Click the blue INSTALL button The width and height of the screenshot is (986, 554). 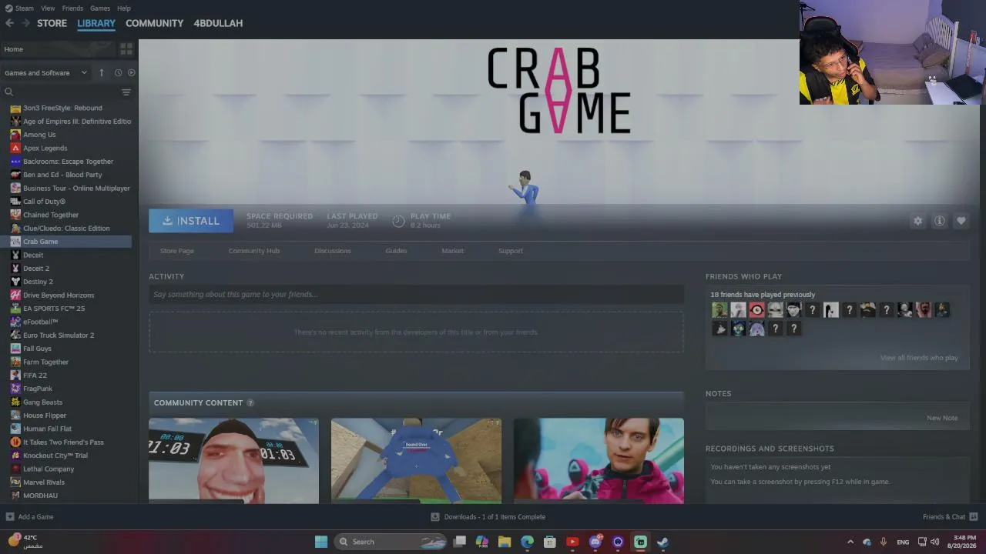coord(191,221)
